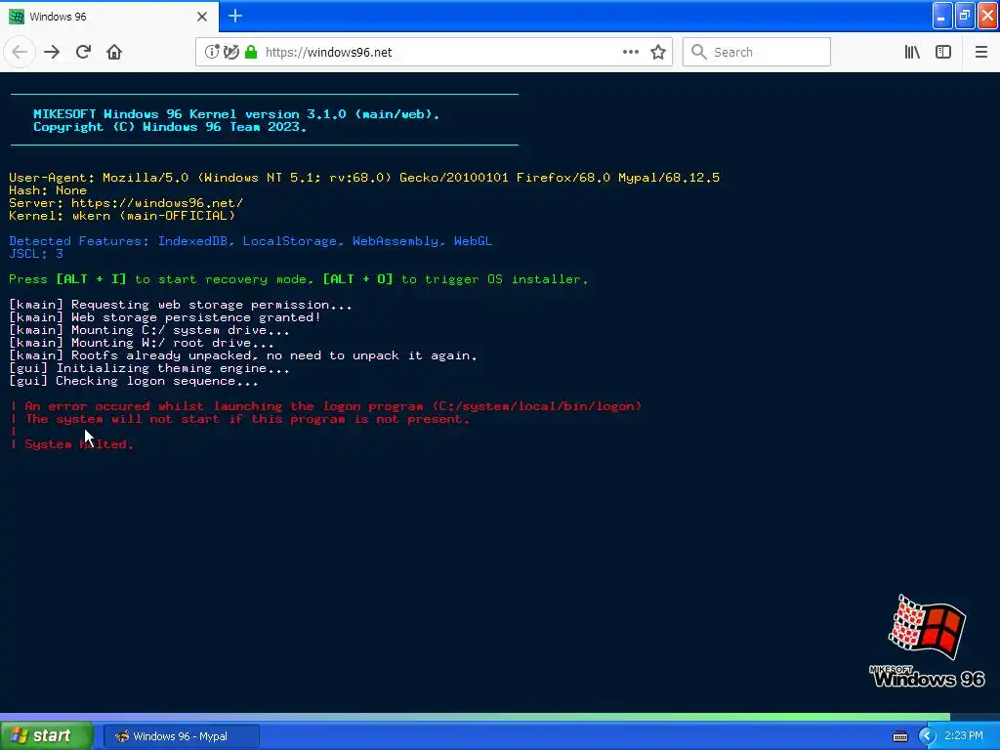This screenshot has height=750, width=1000.
Task: Close the Windows 96 tab
Action: point(202,17)
